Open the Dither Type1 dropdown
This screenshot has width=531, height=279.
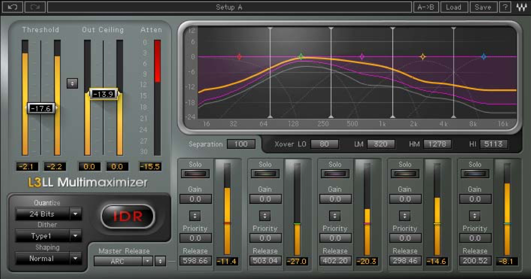[x=48, y=236]
